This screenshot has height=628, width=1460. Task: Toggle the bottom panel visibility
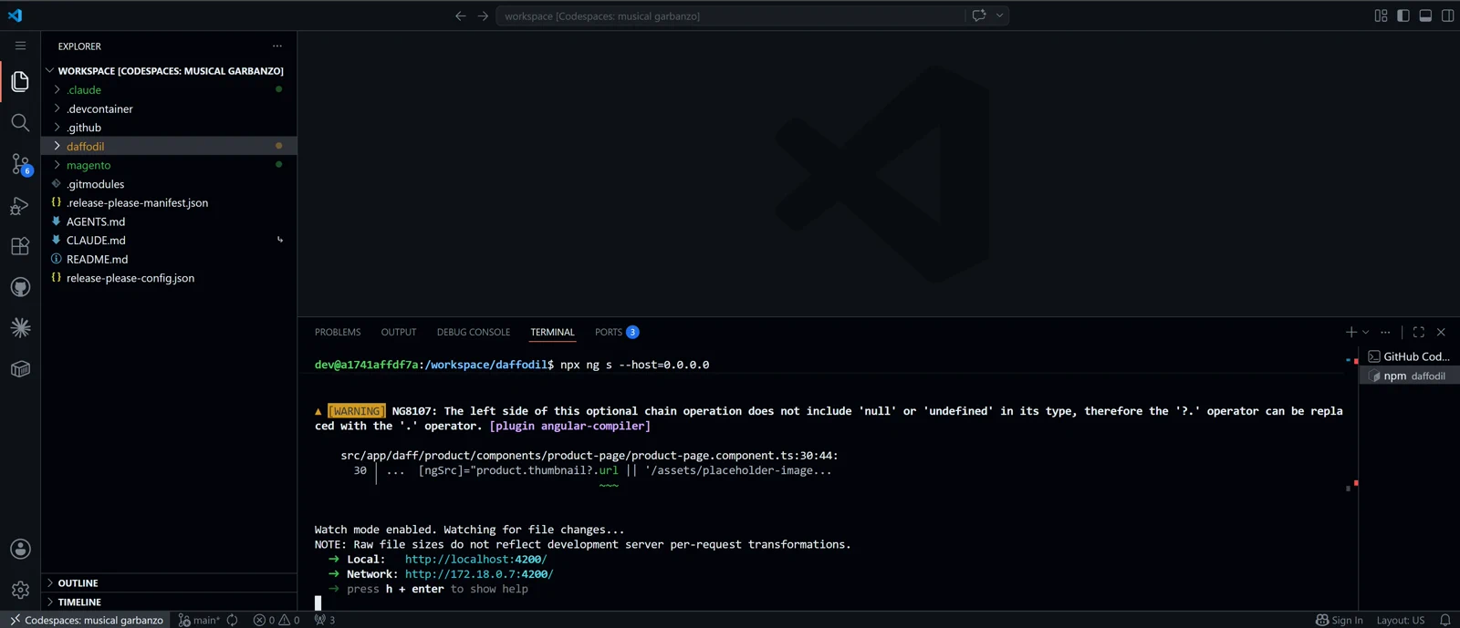pos(1425,15)
